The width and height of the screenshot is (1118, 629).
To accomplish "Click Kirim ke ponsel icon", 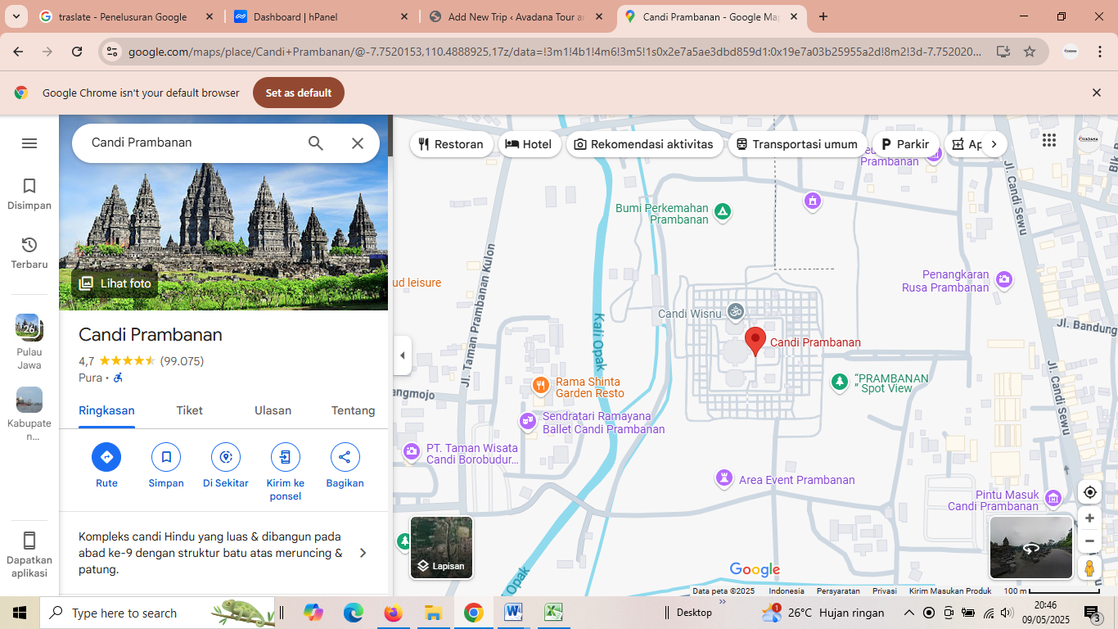I will coord(285,457).
